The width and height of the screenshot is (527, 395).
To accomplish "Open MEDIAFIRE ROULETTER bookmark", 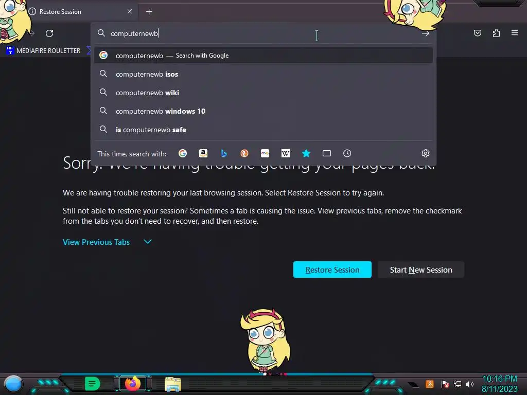I will [44, 51].
